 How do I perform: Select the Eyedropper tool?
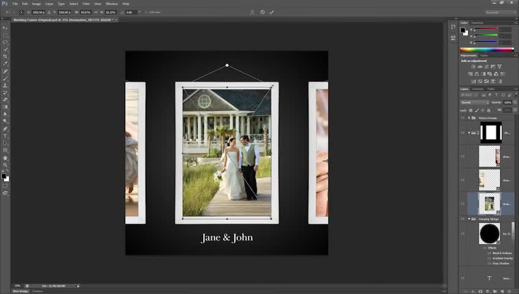[5, 64]
